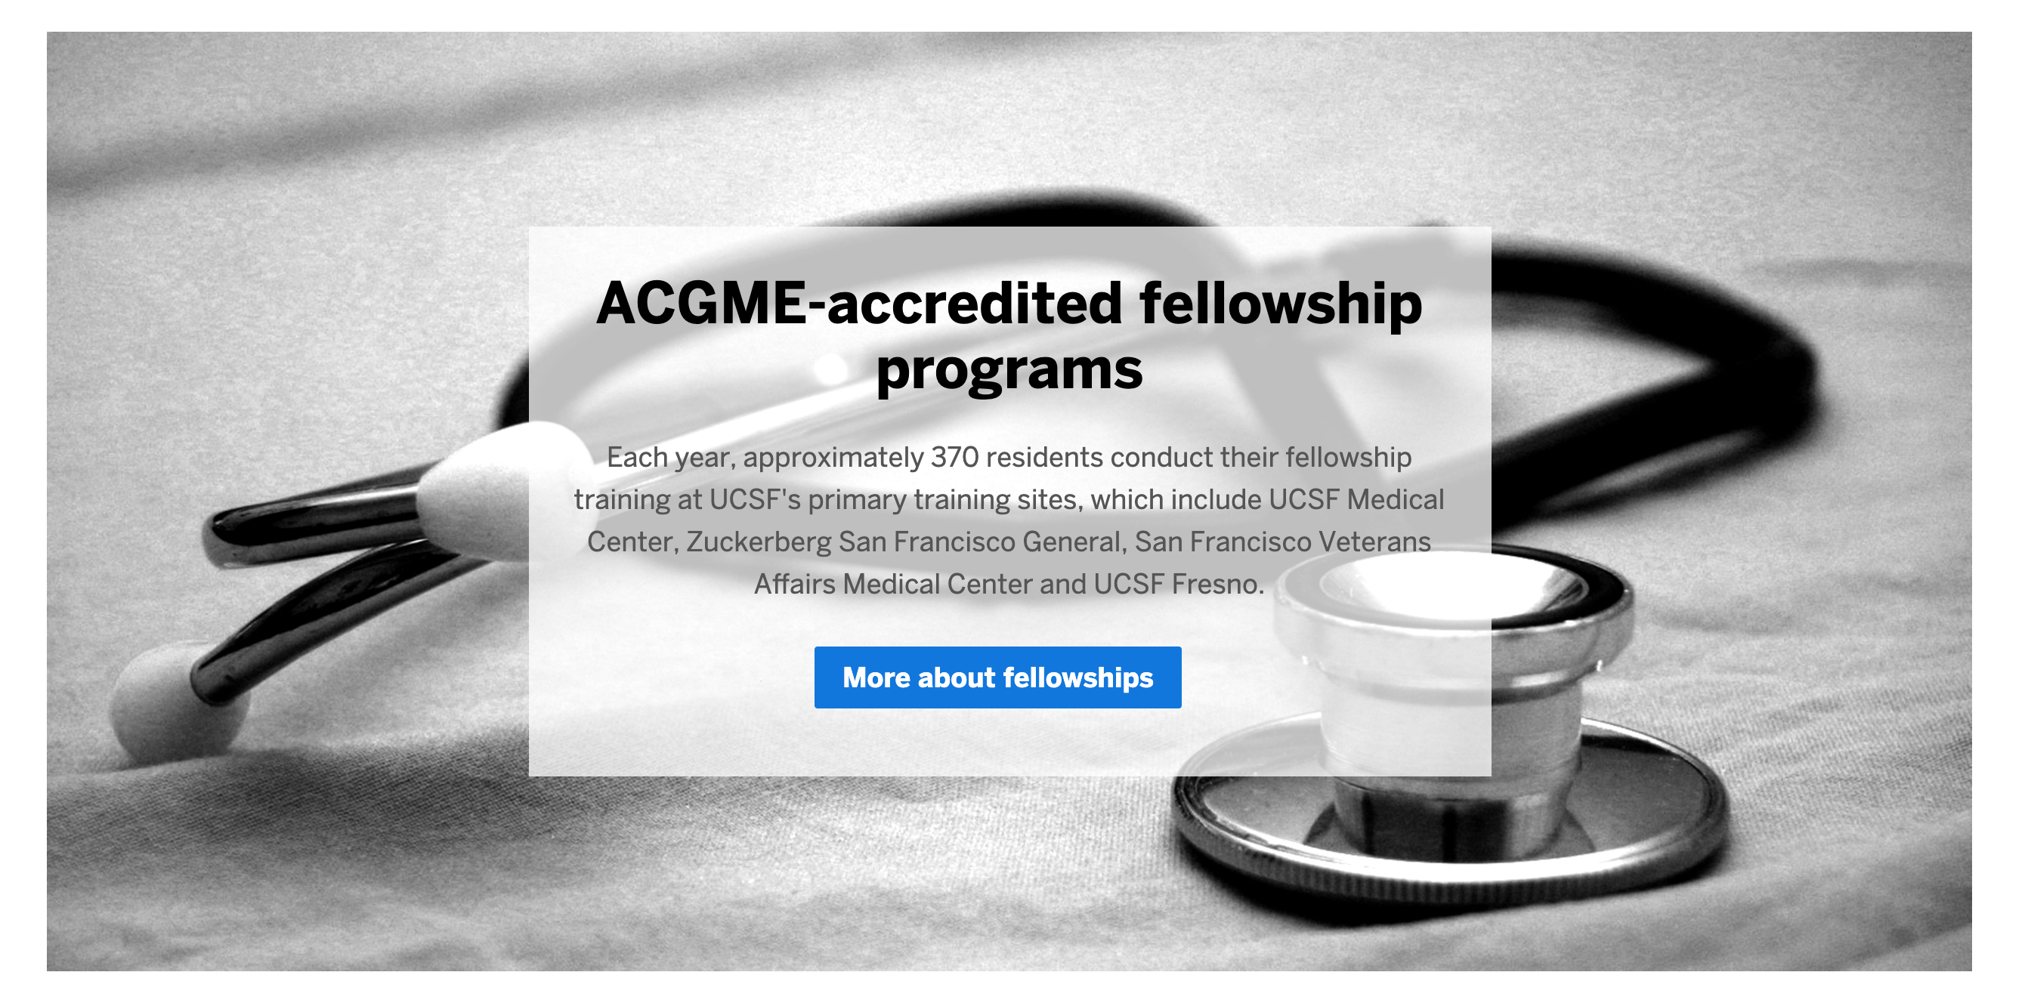Screen dimensions: 2028x1003
Task: Click the word "fellowship" in the heading
Action: tap(1280, 304)
